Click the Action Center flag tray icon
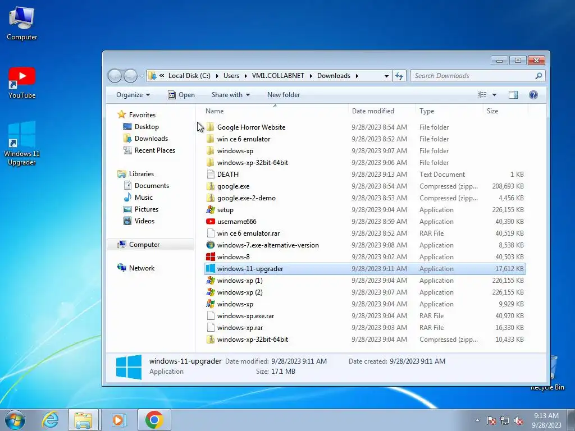Image resolution: width=575 pixels, height=431 pixels. [x=491, y=420]
